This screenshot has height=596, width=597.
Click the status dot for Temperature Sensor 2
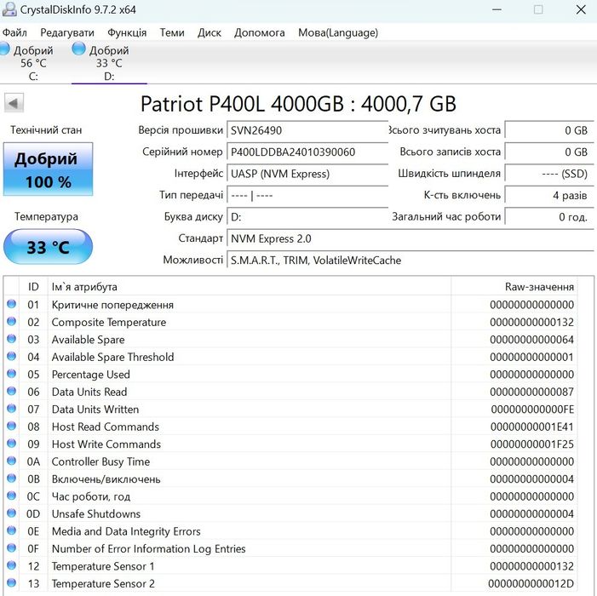12,584
